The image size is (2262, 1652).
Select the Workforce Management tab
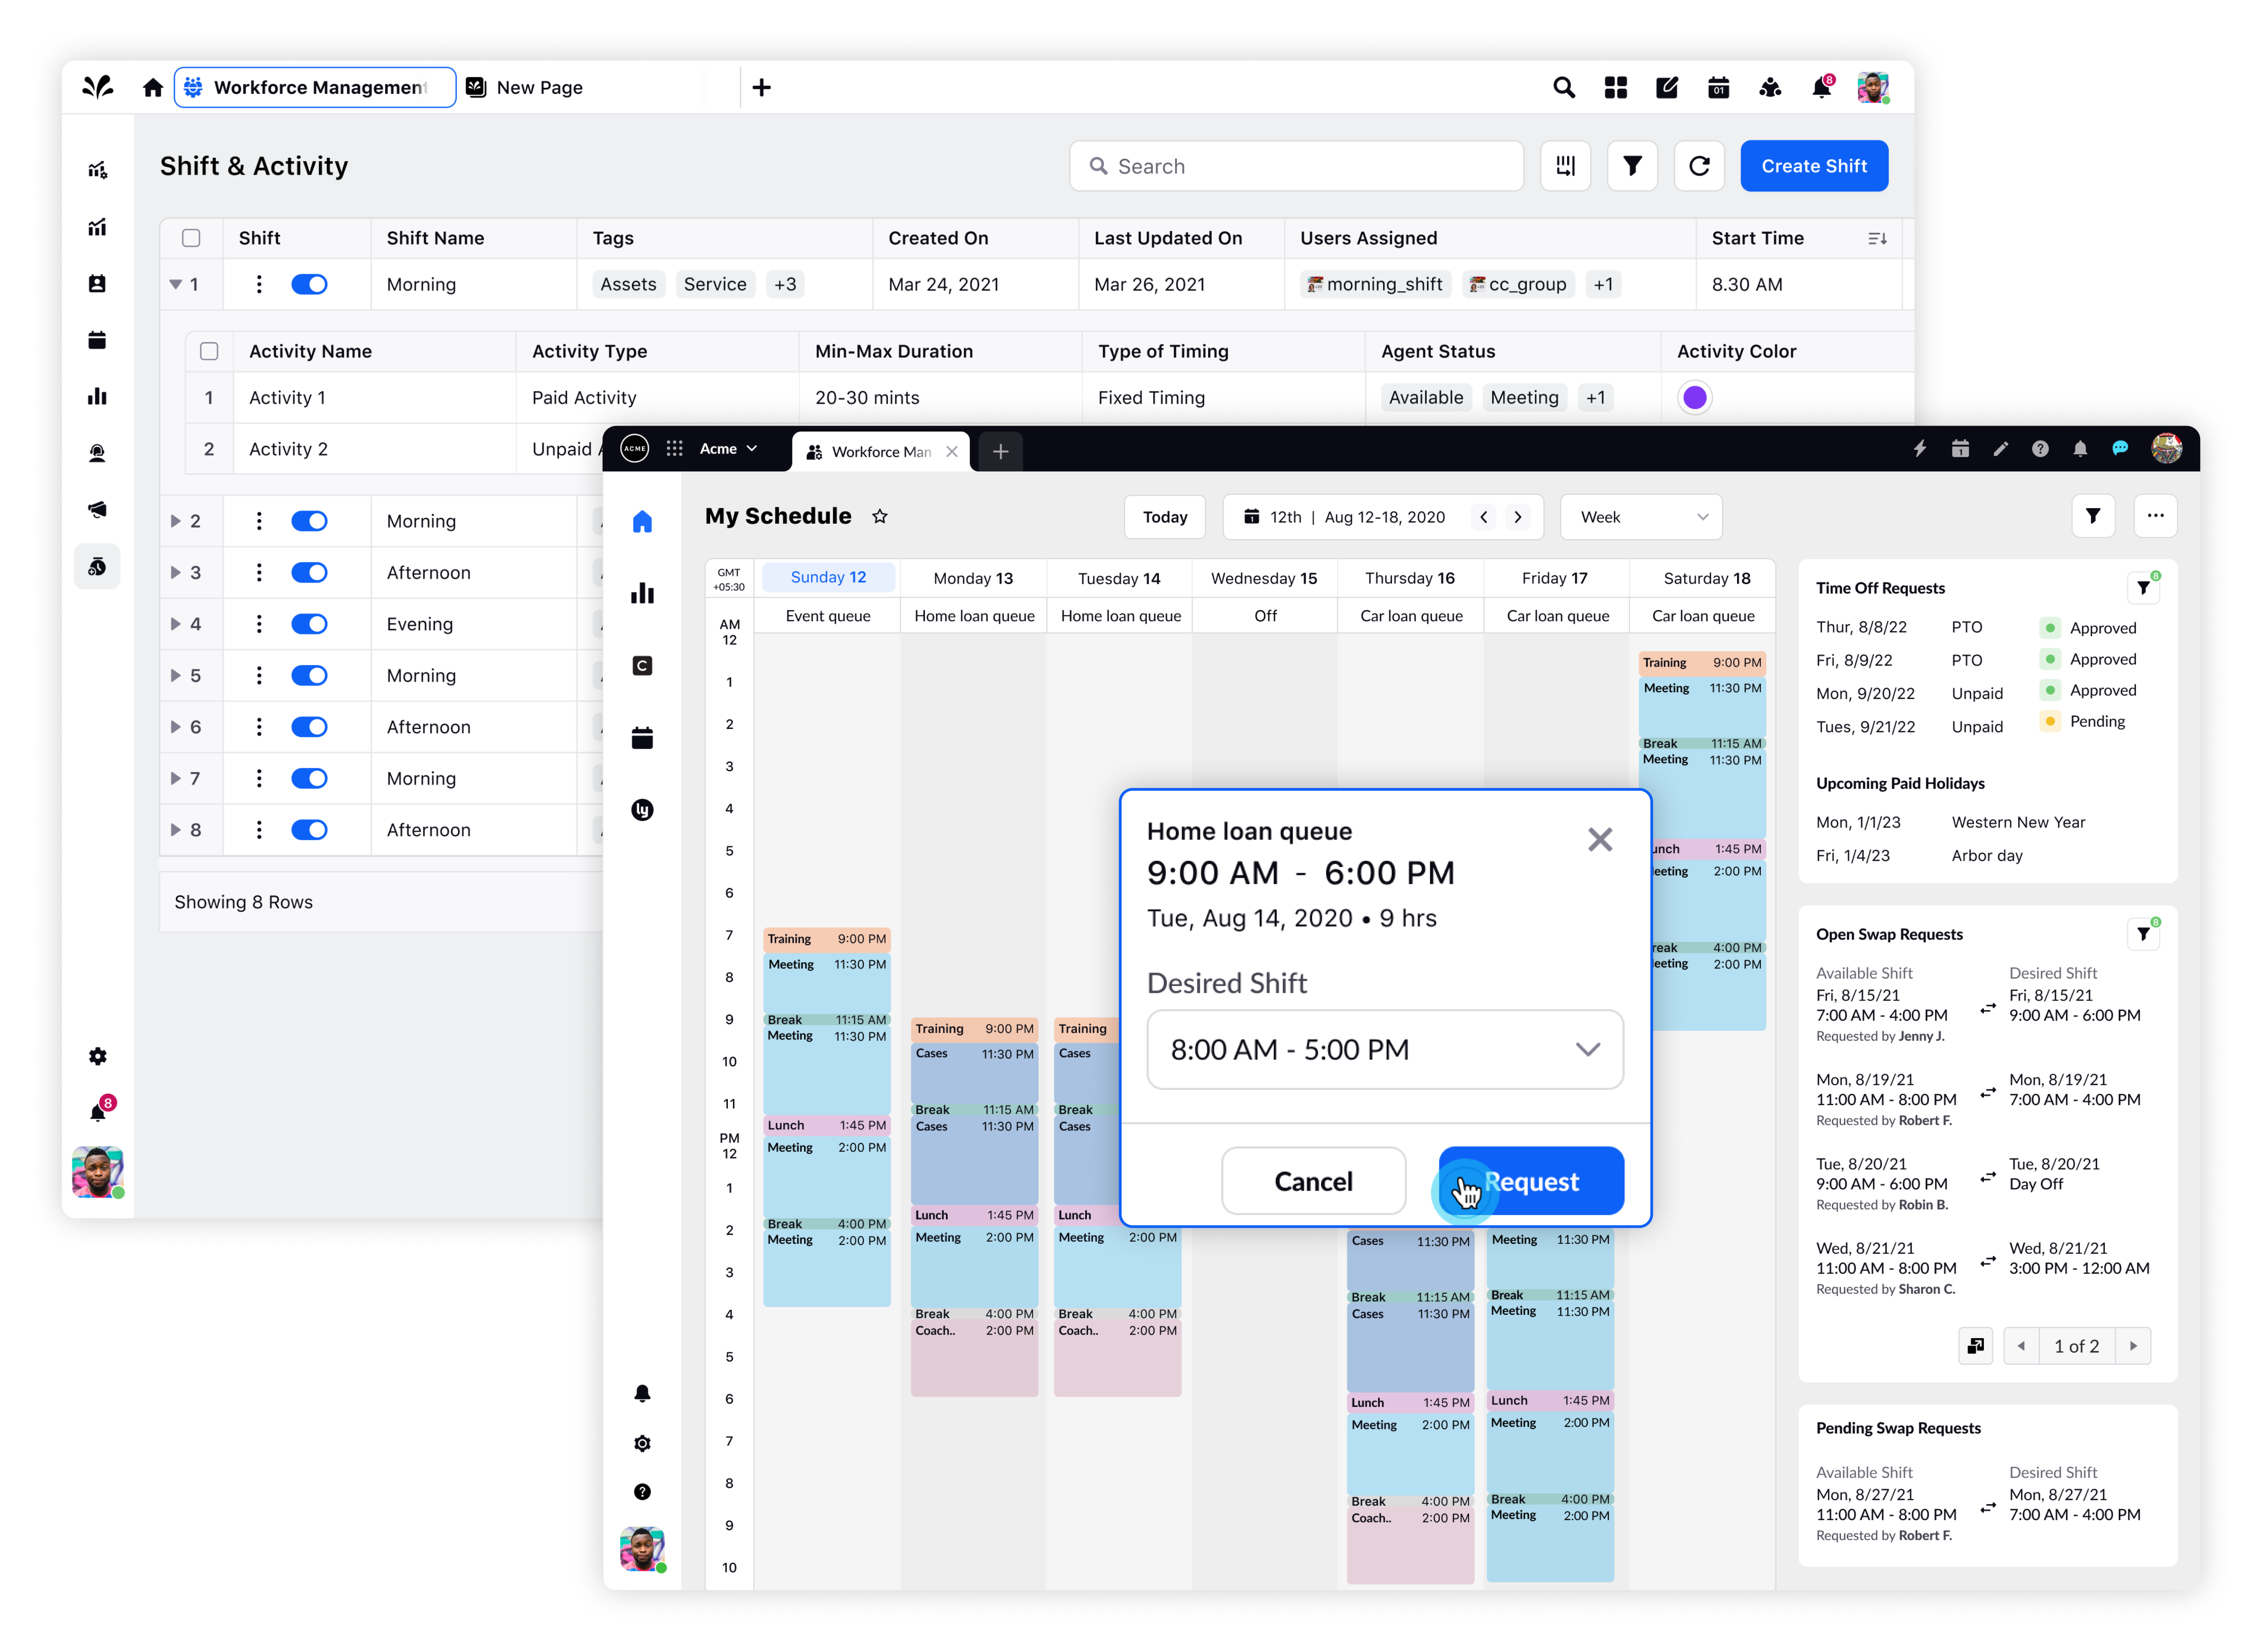[315, 88]
